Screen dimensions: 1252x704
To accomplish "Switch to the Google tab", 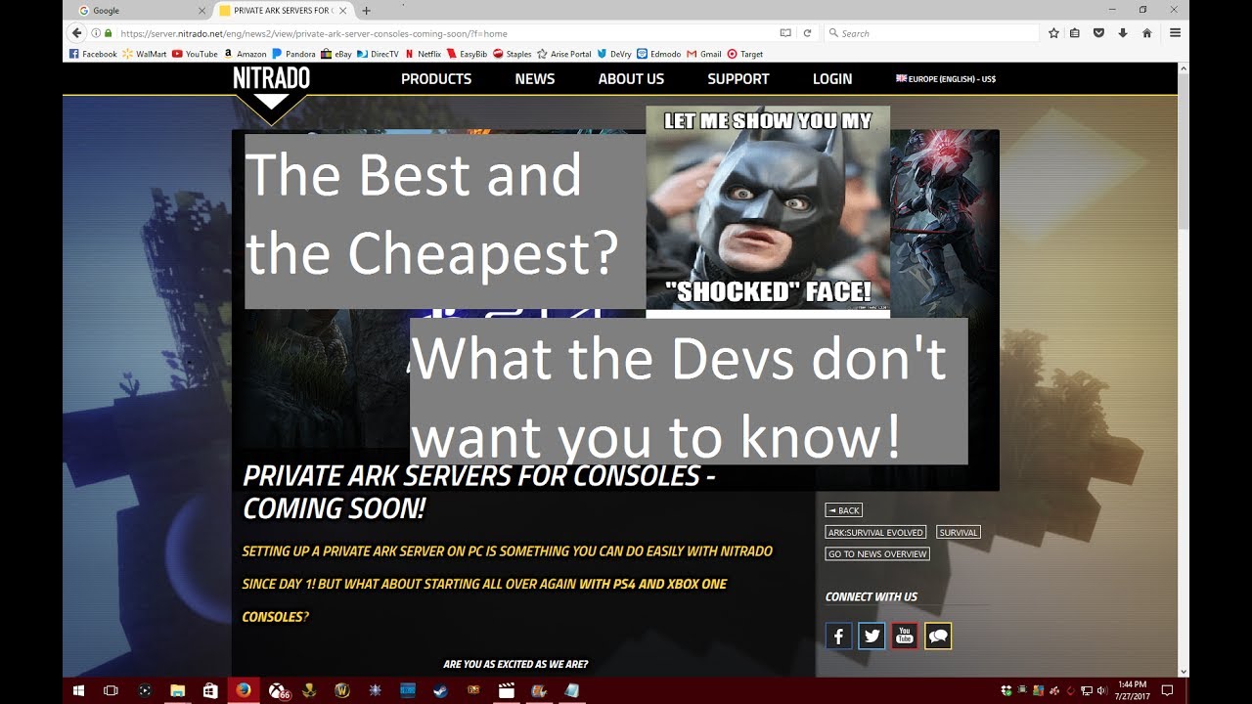I will click(141, 11).
